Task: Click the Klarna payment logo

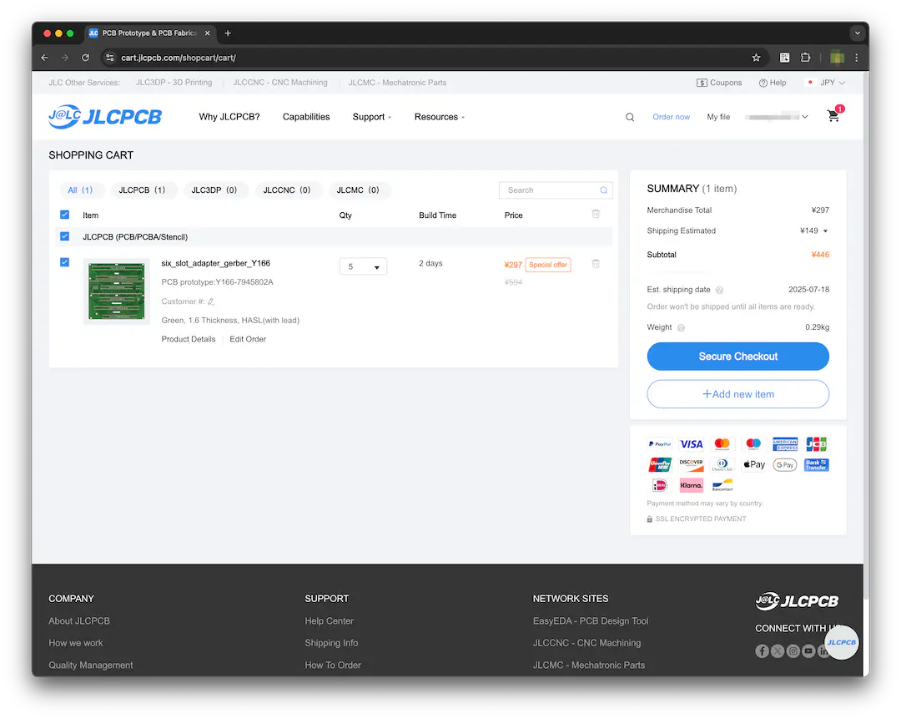Action: coord(691,485)
